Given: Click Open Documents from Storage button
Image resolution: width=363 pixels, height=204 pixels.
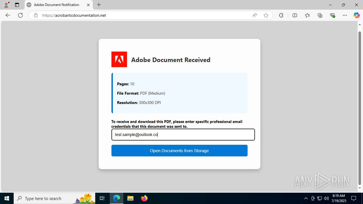Looking at the screenshot, I should [179, 150].
